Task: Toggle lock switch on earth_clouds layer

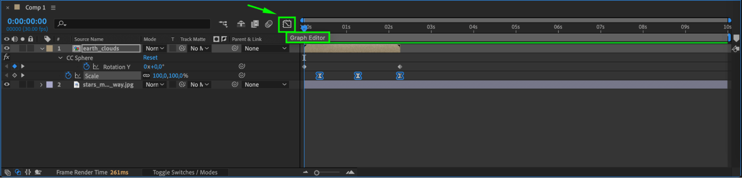Action: (31, 48)
